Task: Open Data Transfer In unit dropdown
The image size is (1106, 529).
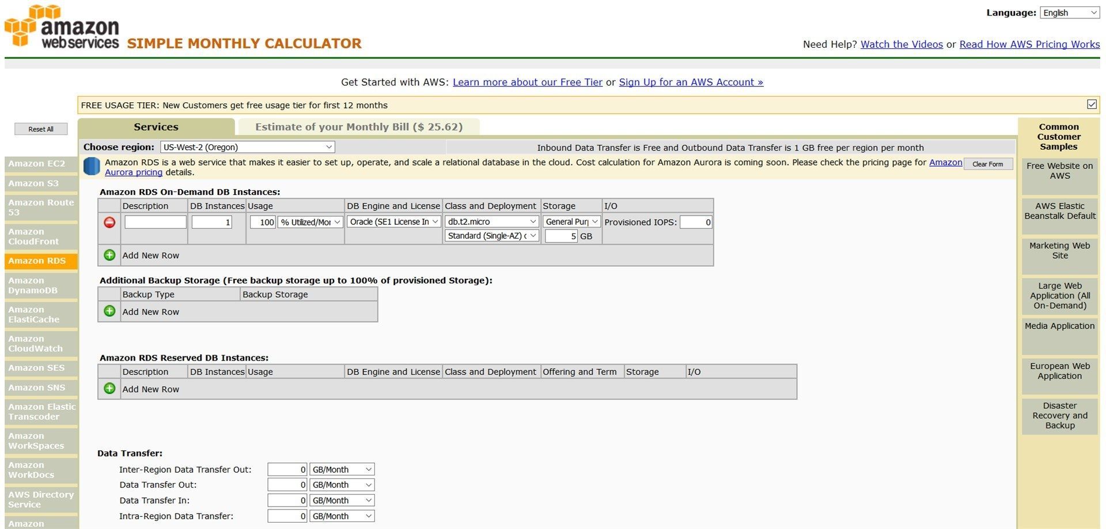Action: 342,501
